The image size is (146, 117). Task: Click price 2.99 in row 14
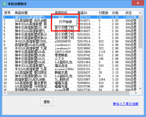tap(115, 62)
